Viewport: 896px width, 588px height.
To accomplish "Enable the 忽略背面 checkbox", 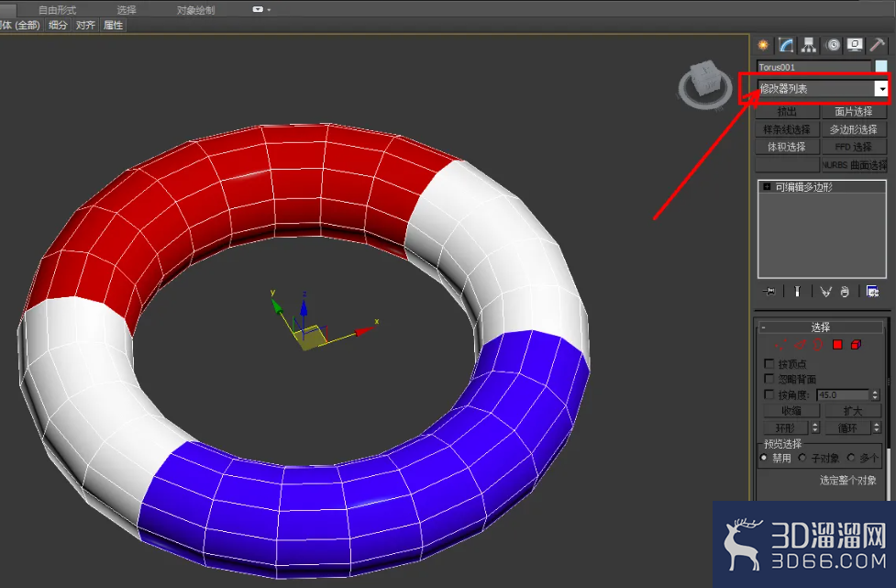I will 769,379.
